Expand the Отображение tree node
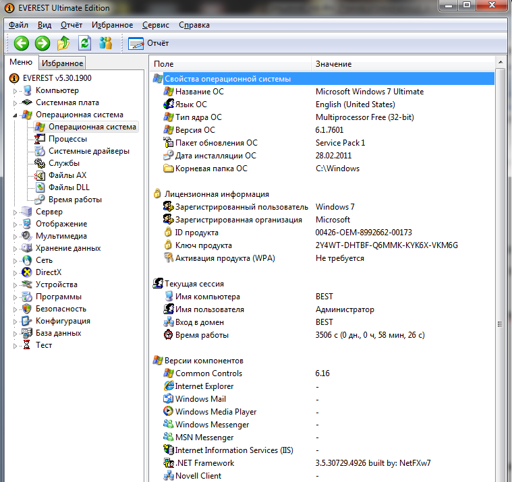Screen dimensions: 512x482 [x=15, y=224]
